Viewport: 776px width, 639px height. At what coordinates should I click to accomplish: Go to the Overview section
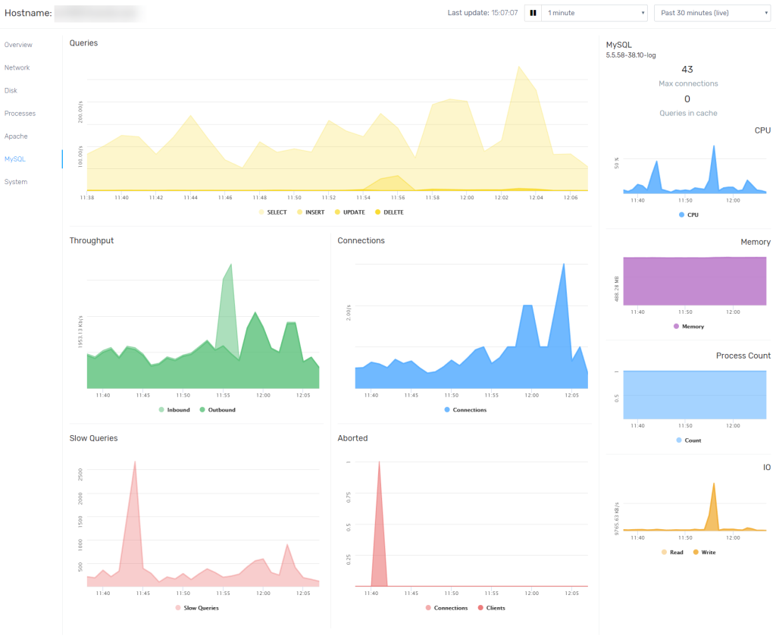[18, 45]
